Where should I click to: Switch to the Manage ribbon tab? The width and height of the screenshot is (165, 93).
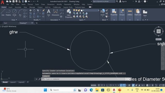(x=32, y=7)
